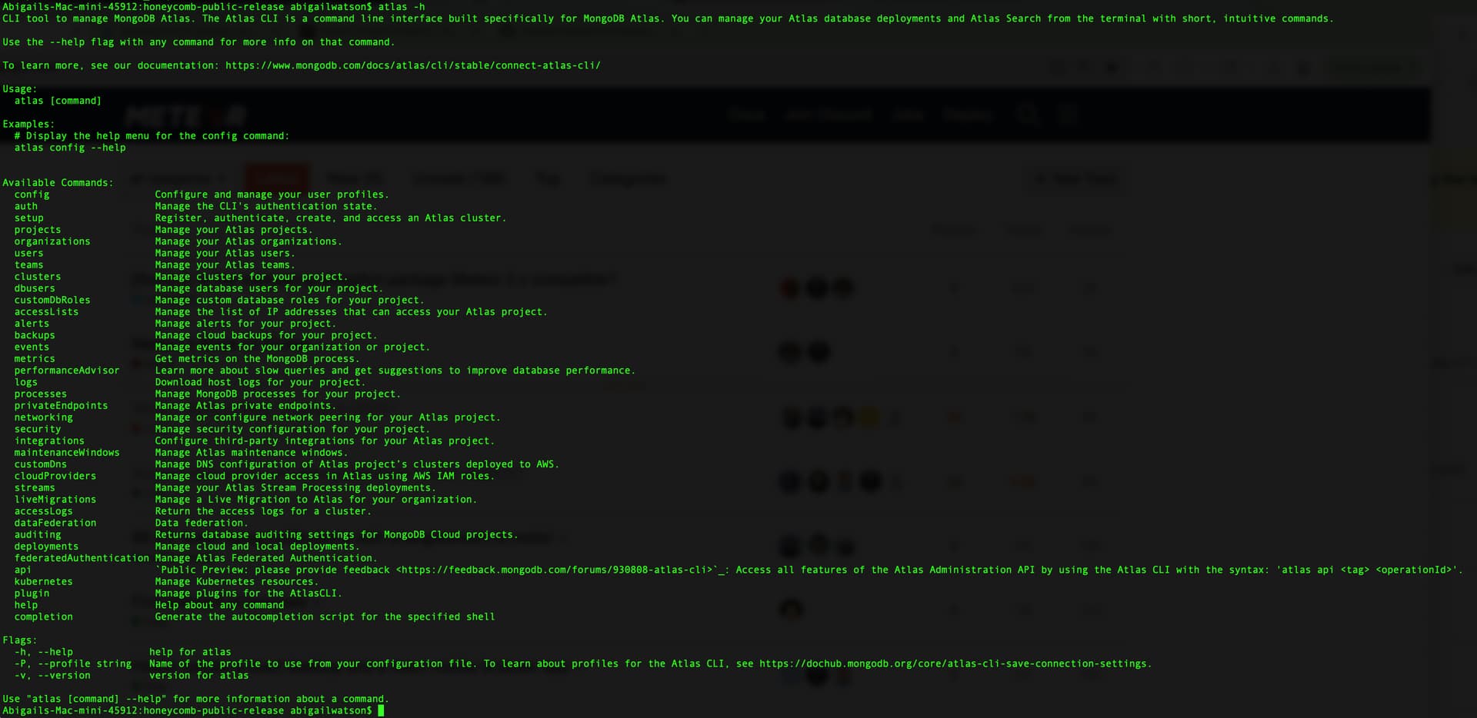Image resolution: width=1477 pixels, height=718 pixels.
Task: Click the 'dataFederation' command name
Action: pyautogui.click(x=55, y=523)
